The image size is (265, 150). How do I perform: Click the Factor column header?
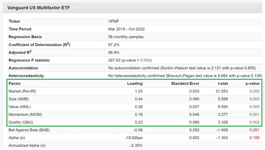[x=15, y=83]
